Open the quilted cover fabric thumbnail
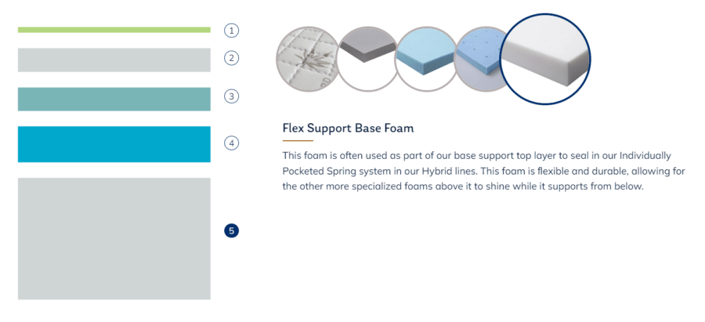The width and height of the screenshot is (705, 322). [306, 59]
